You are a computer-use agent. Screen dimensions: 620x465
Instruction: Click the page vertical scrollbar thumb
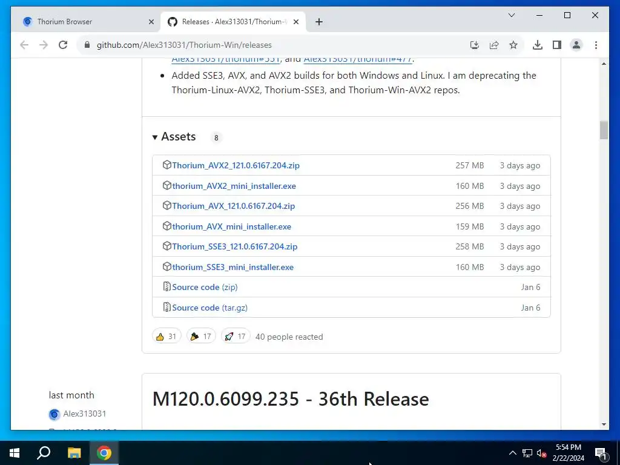click(x=604, y=131)
